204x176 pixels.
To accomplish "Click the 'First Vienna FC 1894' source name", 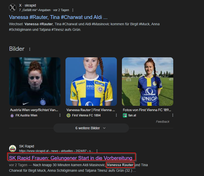I will coord(86,115).
